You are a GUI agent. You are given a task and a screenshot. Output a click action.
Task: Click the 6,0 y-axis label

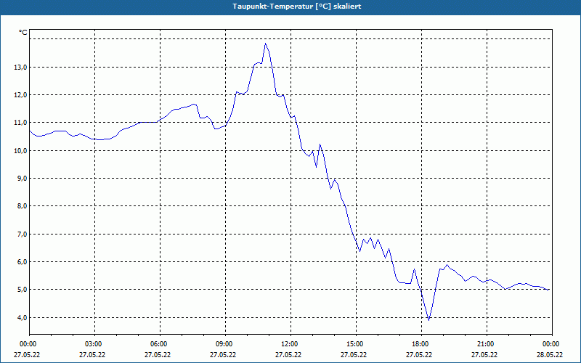23,262
